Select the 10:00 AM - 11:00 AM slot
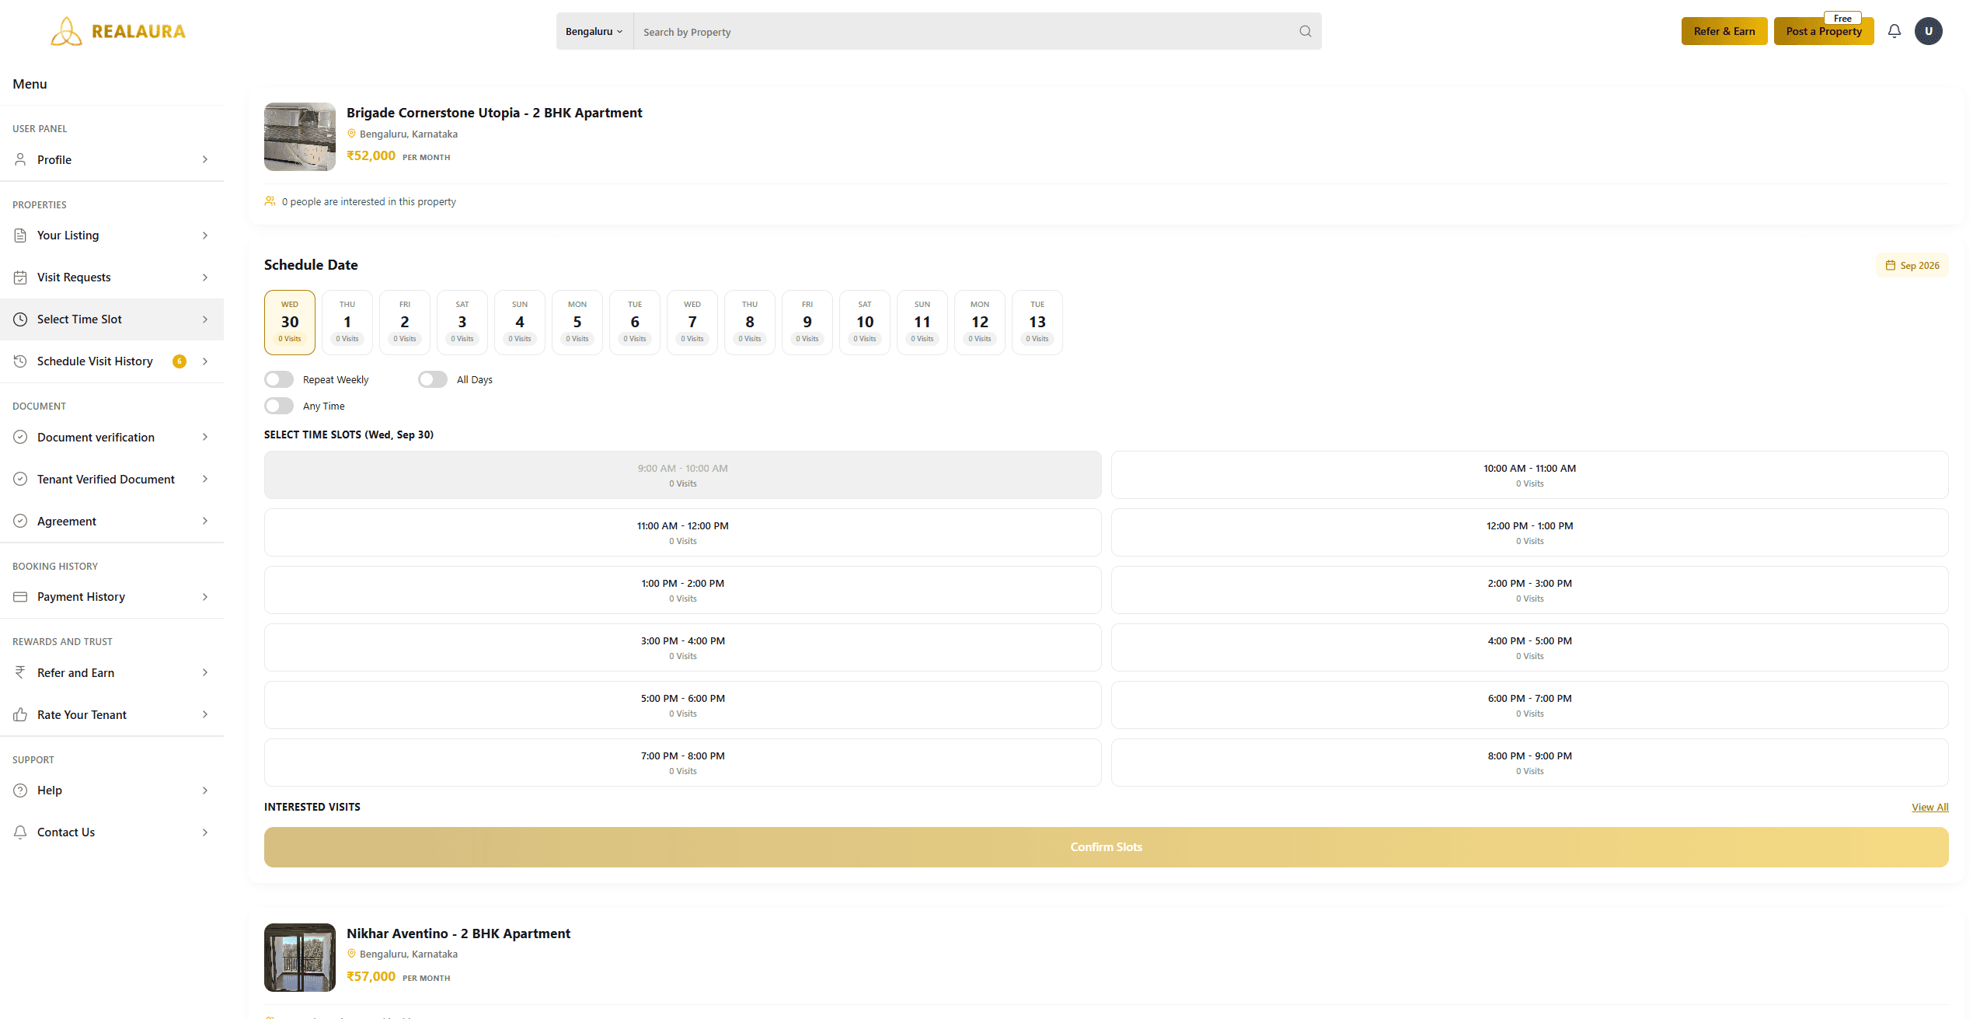The height and width of the screenshot is (1019, 1980). coord(1529,475)
